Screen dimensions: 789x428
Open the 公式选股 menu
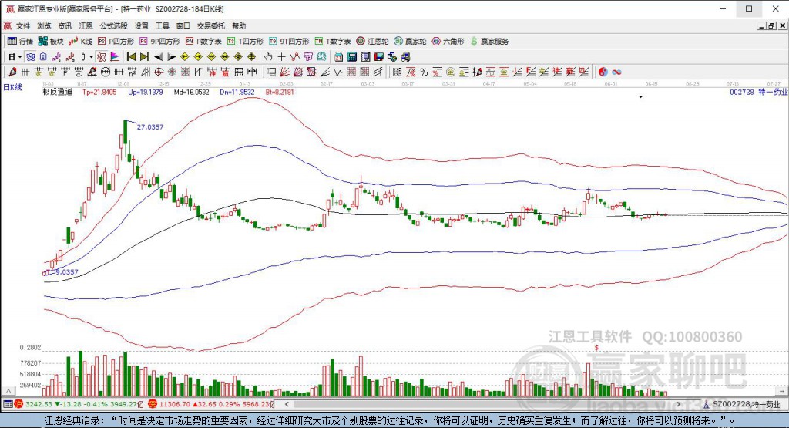point(114,25)
